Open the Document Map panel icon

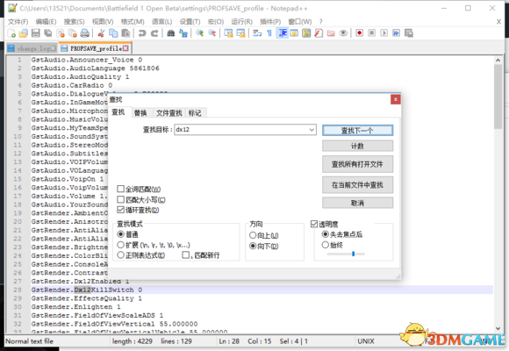pyautogui.click(x=306, y=33)
